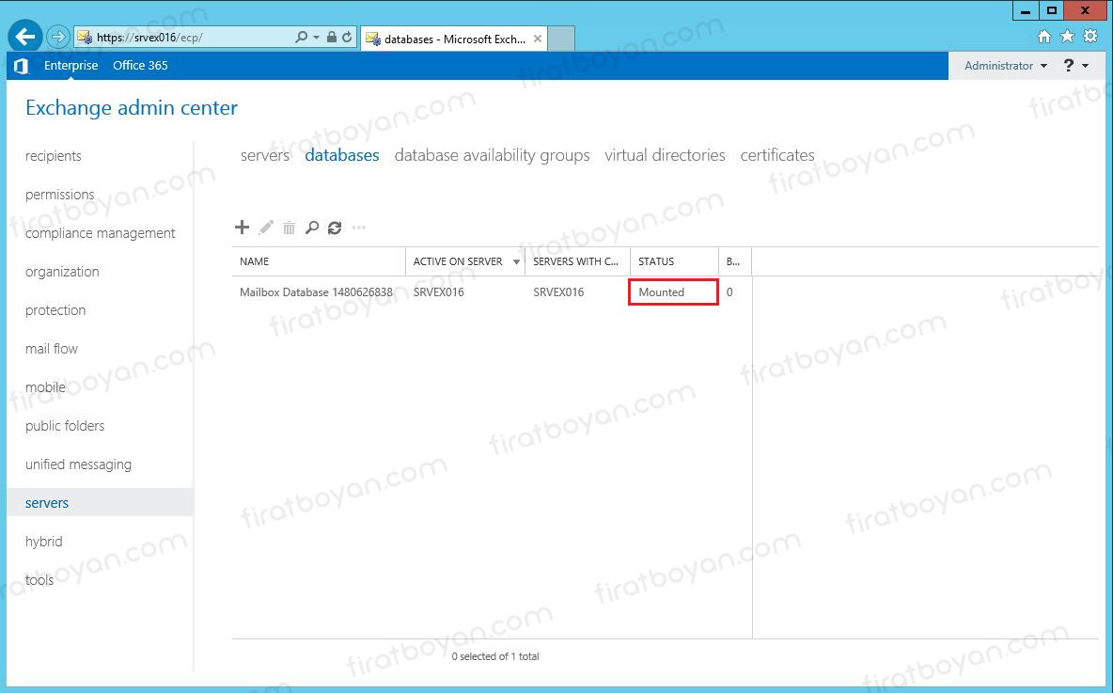Click SRVEX016 in active on server column
Viewport: 1113px width, 693px height.
coord(439,292)
